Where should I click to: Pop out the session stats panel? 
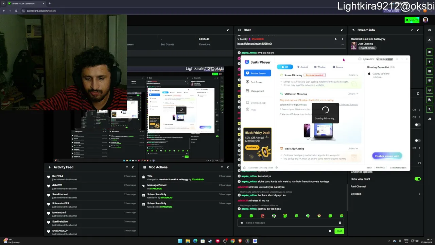click(x=228, y=30)
